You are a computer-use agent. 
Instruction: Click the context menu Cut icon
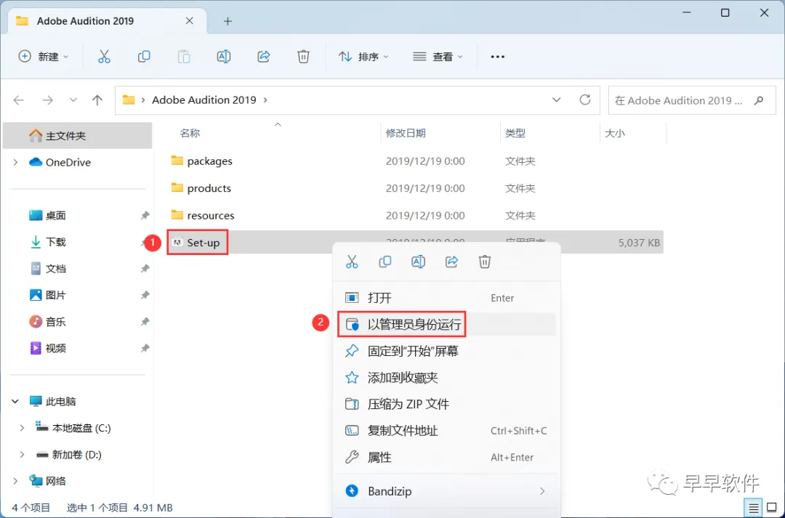(352, 262)
